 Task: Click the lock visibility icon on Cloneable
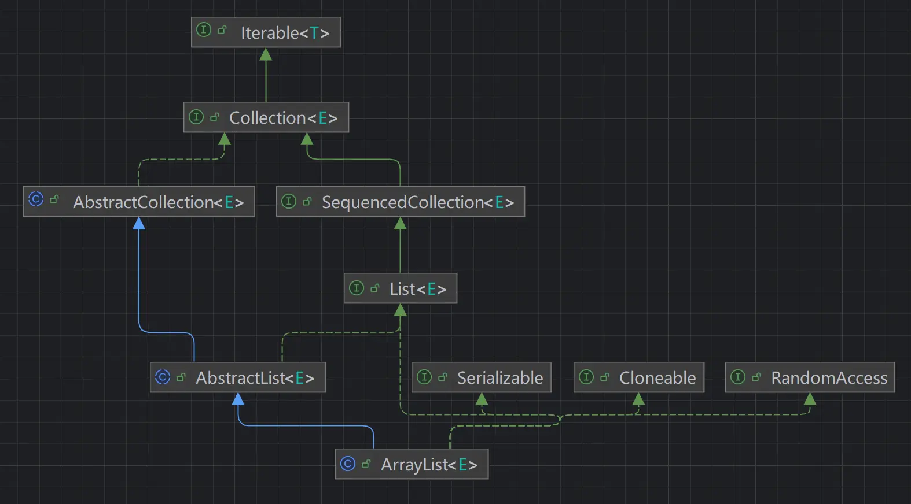605,377
